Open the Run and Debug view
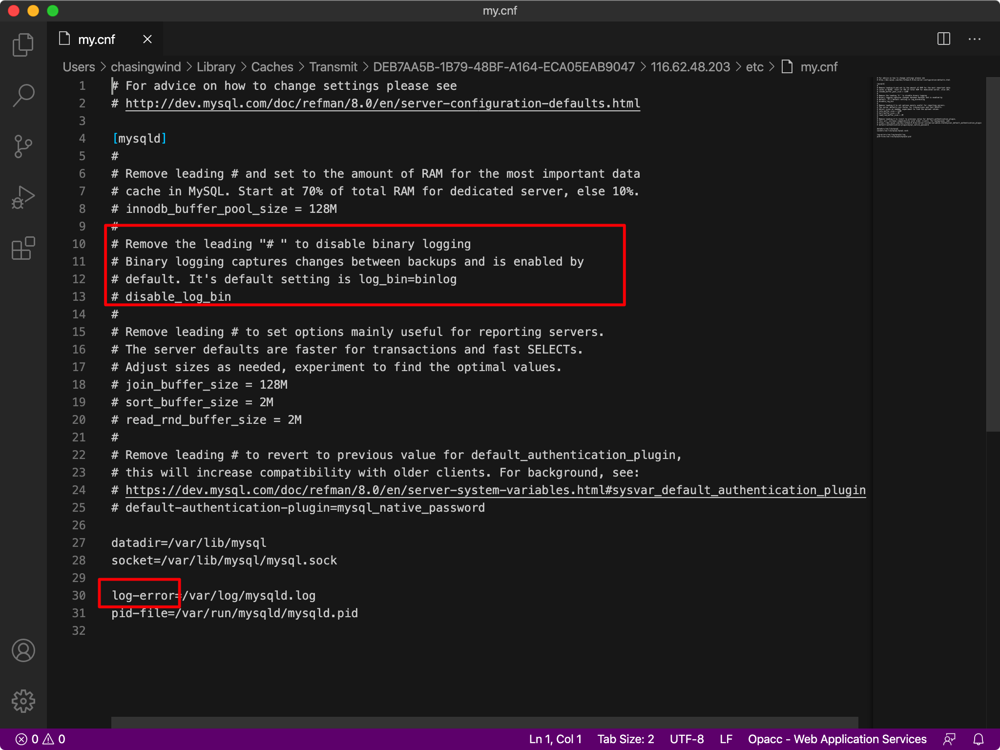This screenshot has width=1000, height=750. (23, 197)
